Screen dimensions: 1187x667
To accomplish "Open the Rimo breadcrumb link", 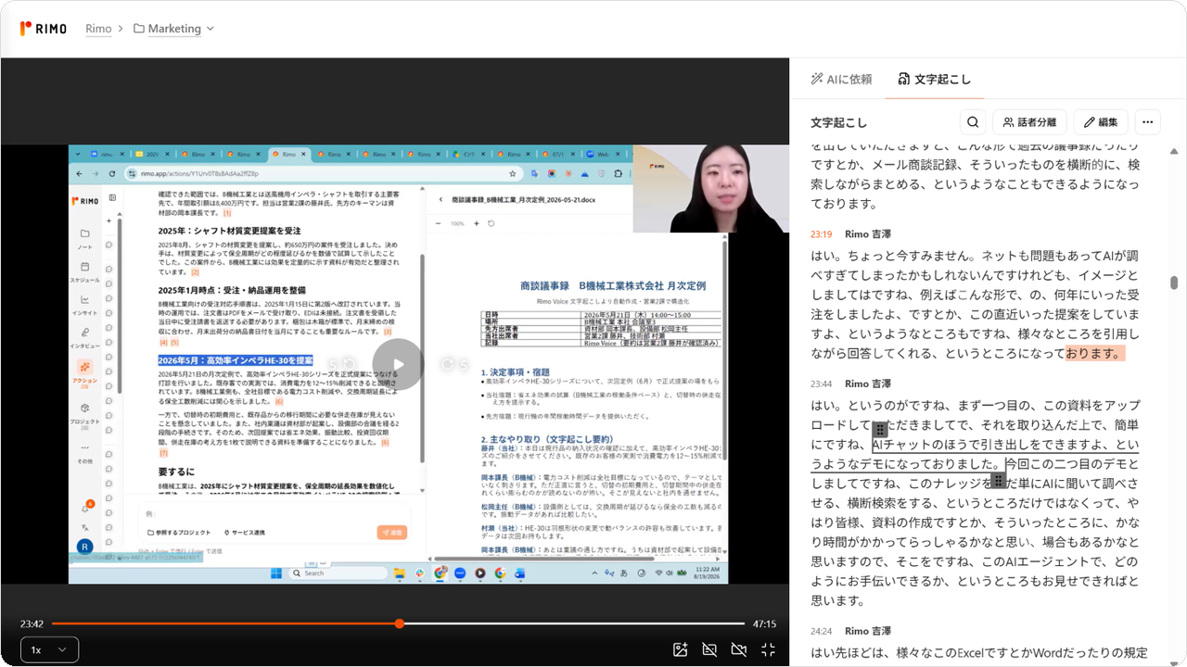I will click(x=98, y=29).
